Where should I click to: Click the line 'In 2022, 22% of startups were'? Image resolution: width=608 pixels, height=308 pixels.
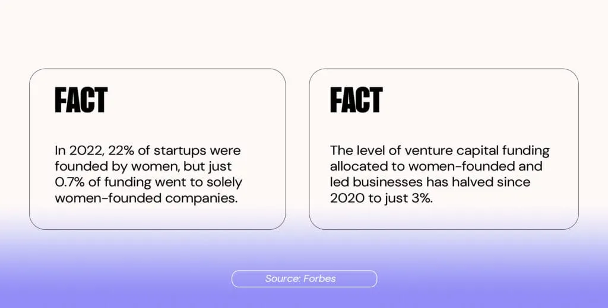tap(148, 150)
